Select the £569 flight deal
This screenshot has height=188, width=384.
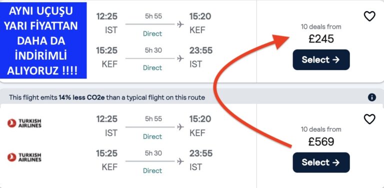click(x=321, y=162)
